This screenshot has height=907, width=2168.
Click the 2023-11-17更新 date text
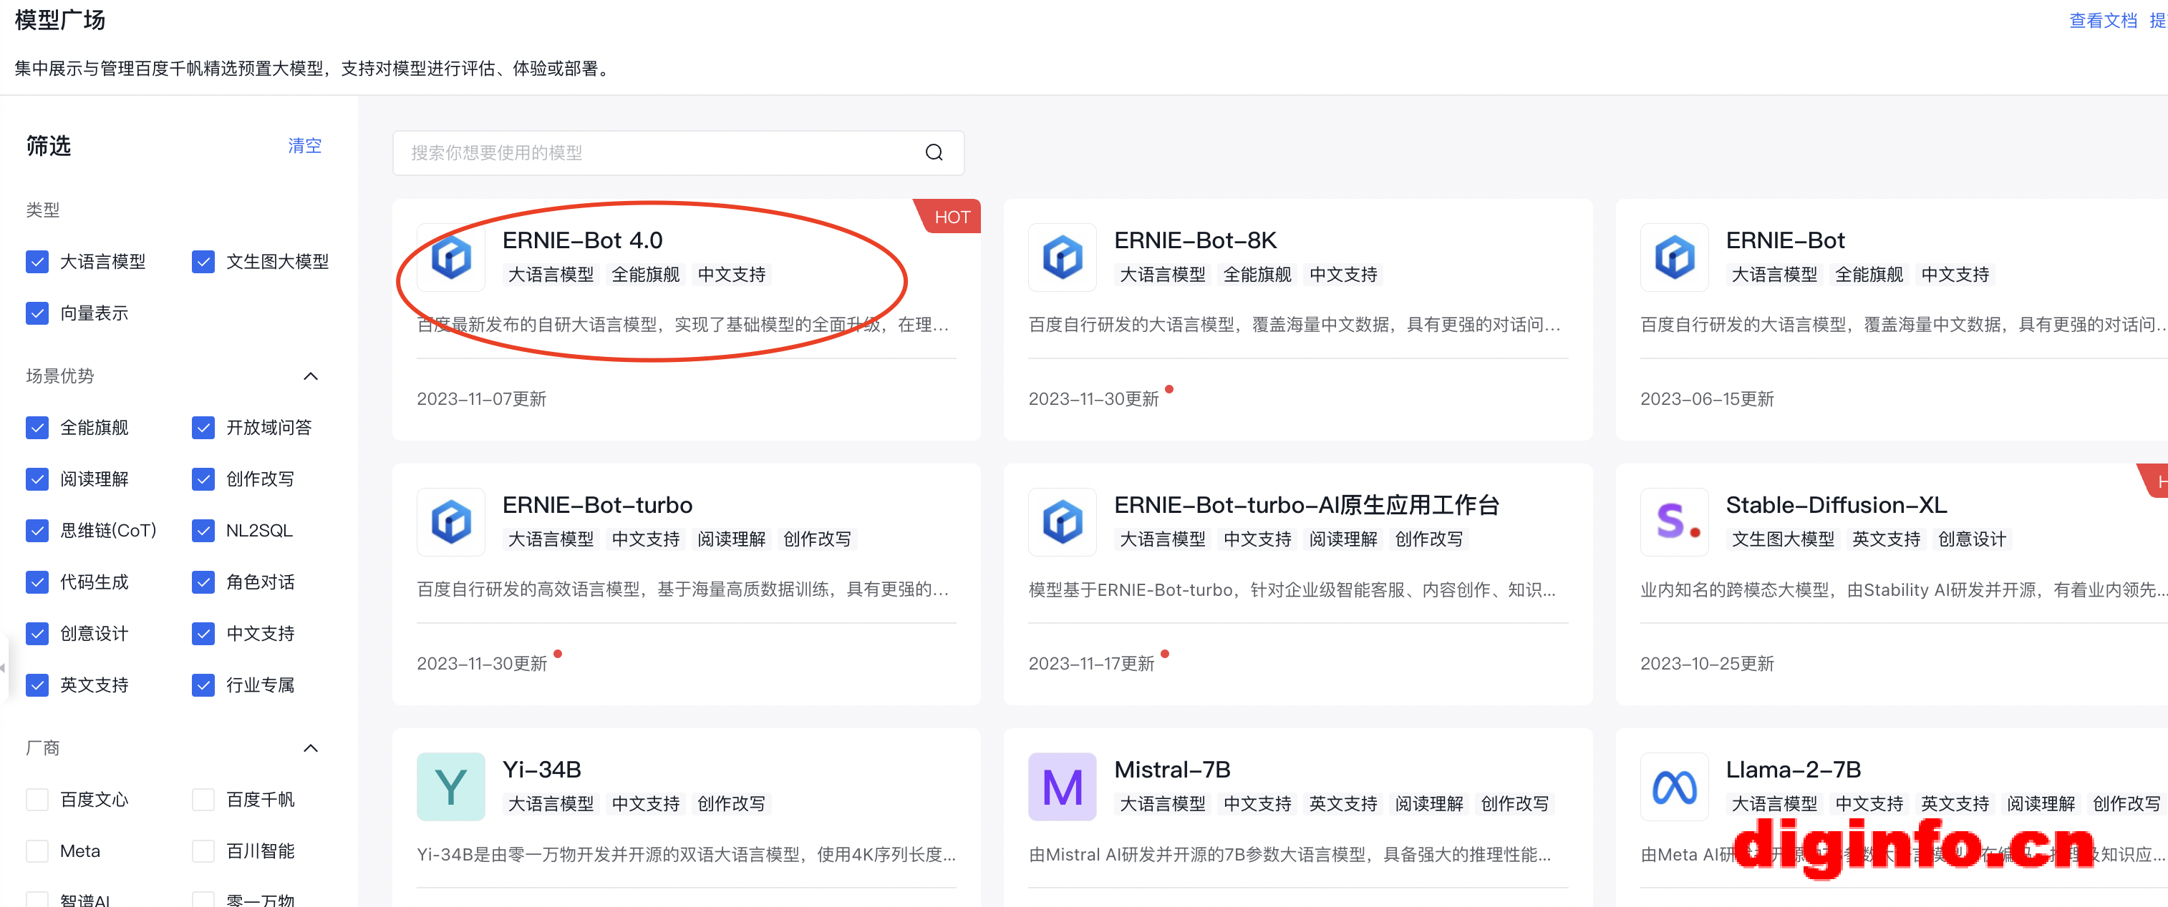pos(1092,663)
